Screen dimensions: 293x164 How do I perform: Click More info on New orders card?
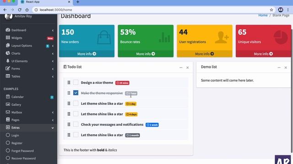87,54
